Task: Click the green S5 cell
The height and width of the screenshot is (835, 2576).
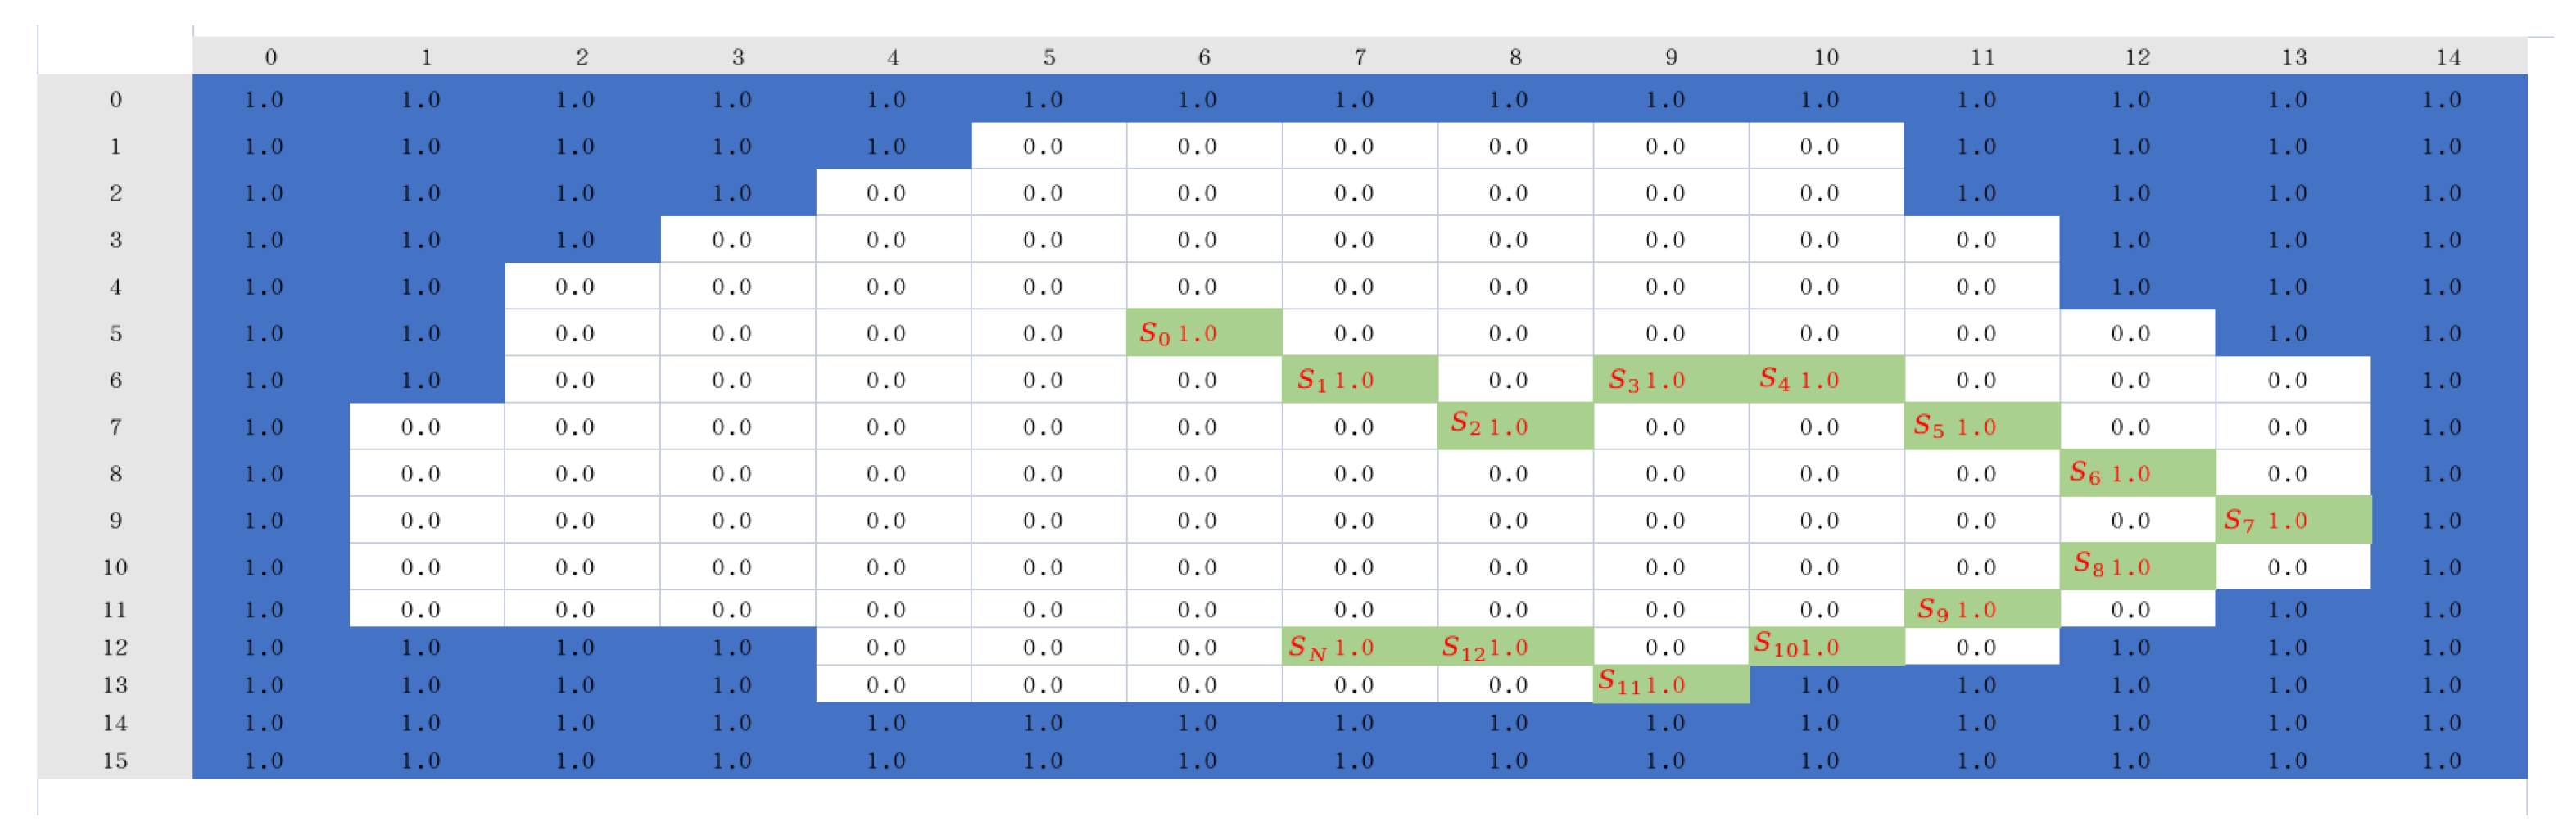Action: click(1981, 426)
